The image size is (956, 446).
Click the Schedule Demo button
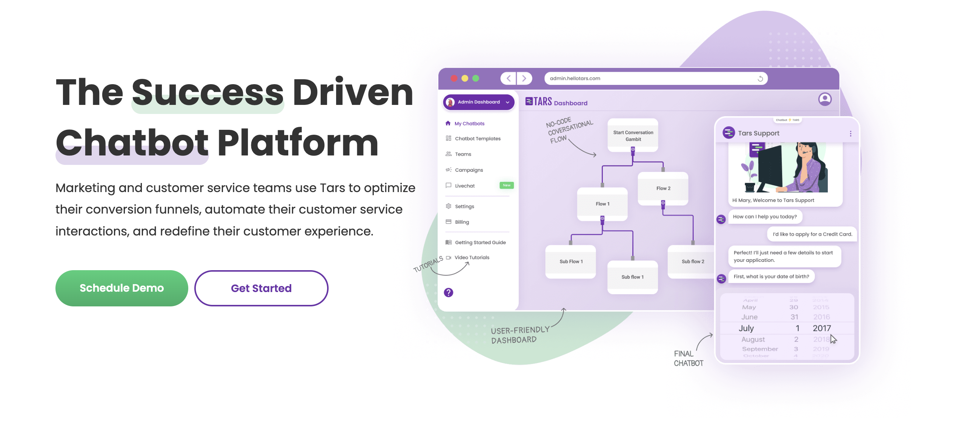(121, 288)
